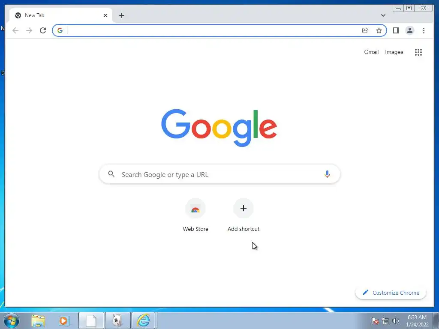Minimize the Chrome window
439x329 pixels.
point(398,9)
